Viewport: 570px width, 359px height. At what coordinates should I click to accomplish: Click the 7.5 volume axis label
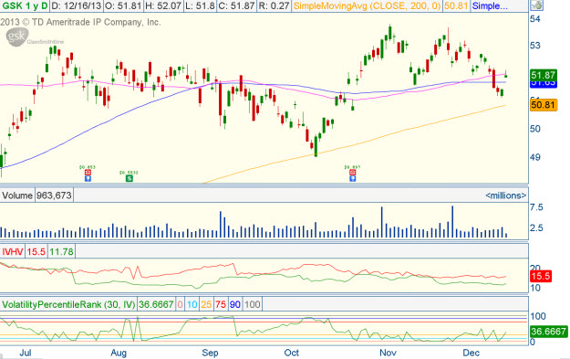(536, 207)
